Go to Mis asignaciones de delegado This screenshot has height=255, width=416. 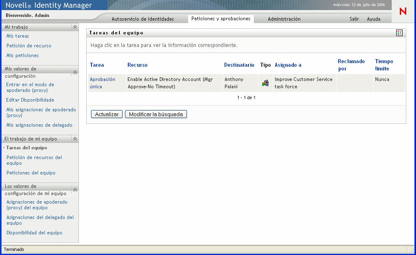click(x=39, y=125)
